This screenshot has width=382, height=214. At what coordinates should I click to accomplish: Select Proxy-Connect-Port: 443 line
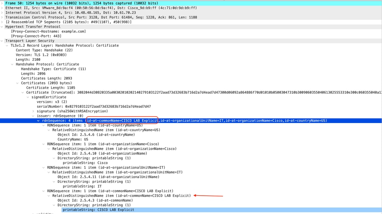[36, 36]
